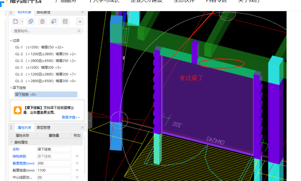
Task: Edit the 截面宽度 value 300
Action: (54, 163)
